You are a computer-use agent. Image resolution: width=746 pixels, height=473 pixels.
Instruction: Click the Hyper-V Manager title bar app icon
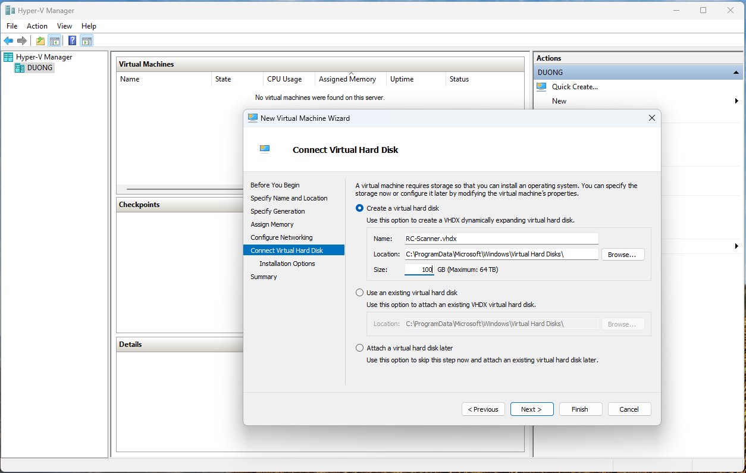[x=10, y=11]
